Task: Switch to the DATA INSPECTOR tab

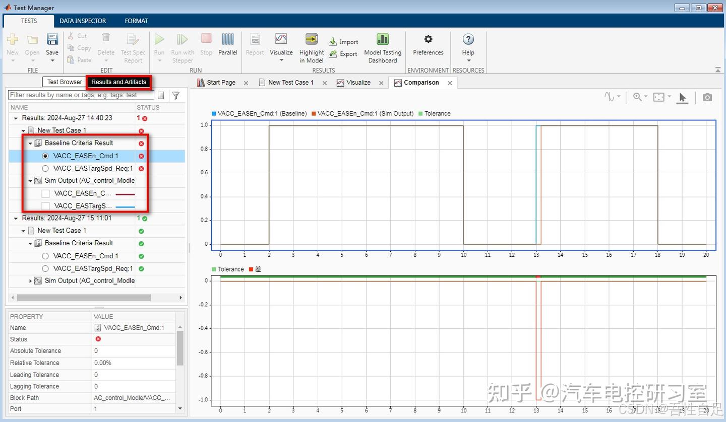Action: coord(83,21)
